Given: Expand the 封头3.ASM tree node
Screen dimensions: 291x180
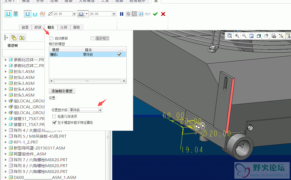Looking at the screenshot, I should pos(6,83).
